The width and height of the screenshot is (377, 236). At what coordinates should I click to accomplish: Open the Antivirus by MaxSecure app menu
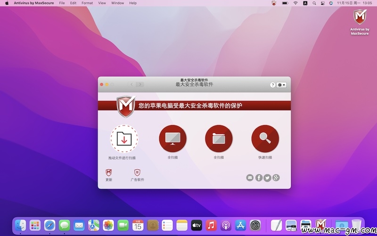pos(34,3)
